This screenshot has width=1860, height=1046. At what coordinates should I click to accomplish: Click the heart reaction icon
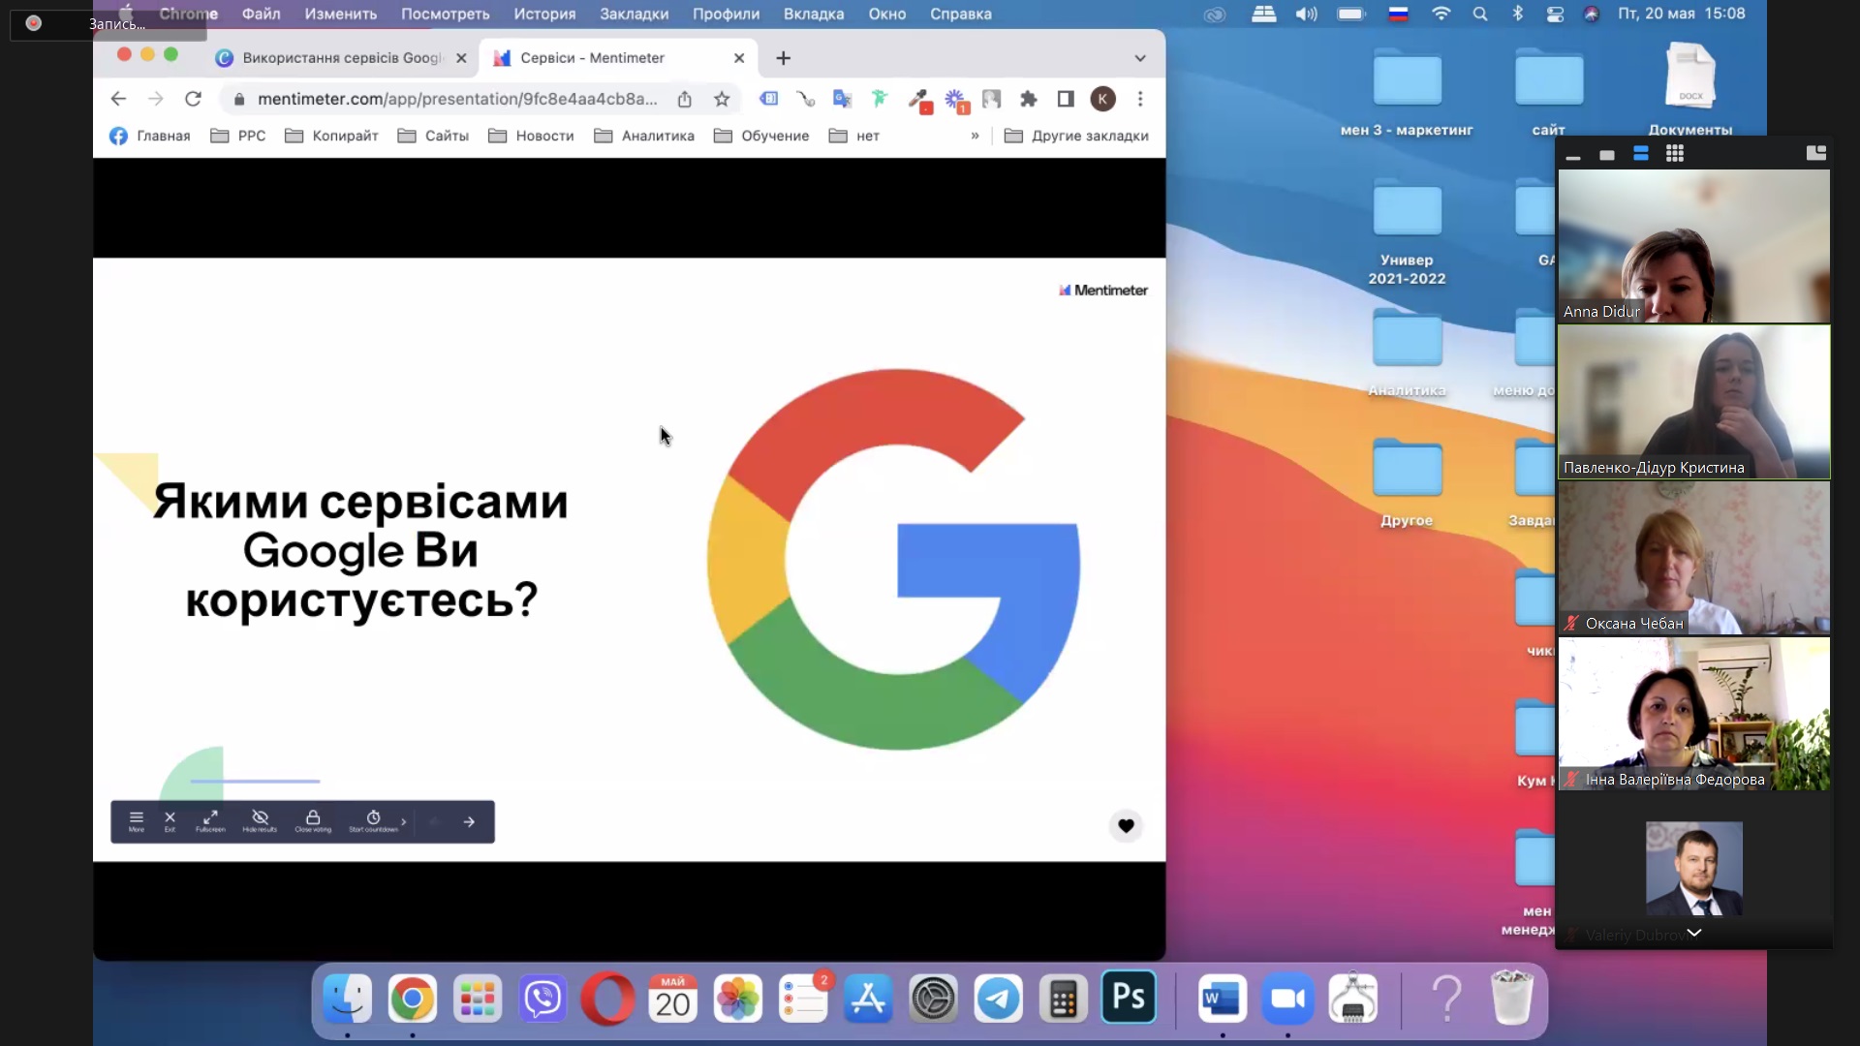tap(1125, 825)
